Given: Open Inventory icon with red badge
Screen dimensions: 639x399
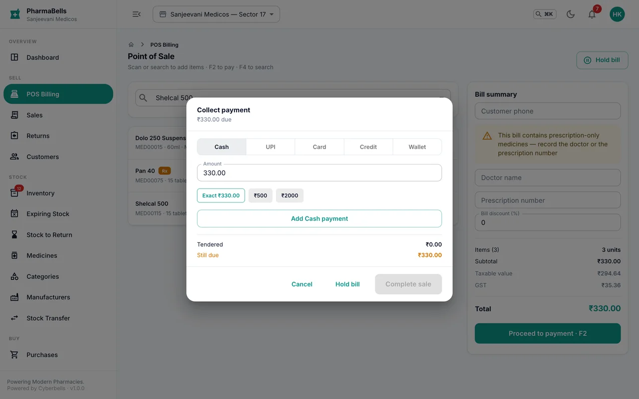Looking at the screenshot, I should 14,193.
